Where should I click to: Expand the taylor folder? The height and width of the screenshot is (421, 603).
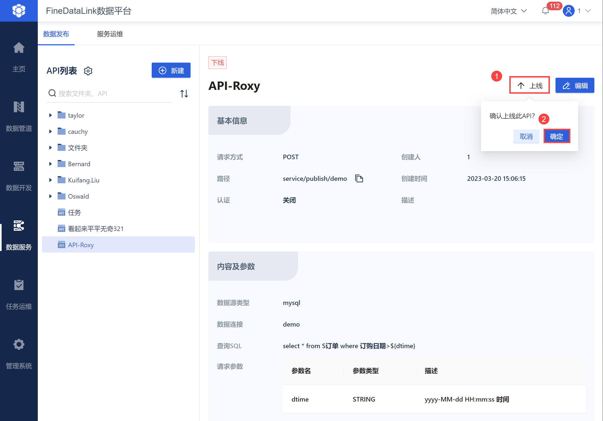[x=50, y=116]
